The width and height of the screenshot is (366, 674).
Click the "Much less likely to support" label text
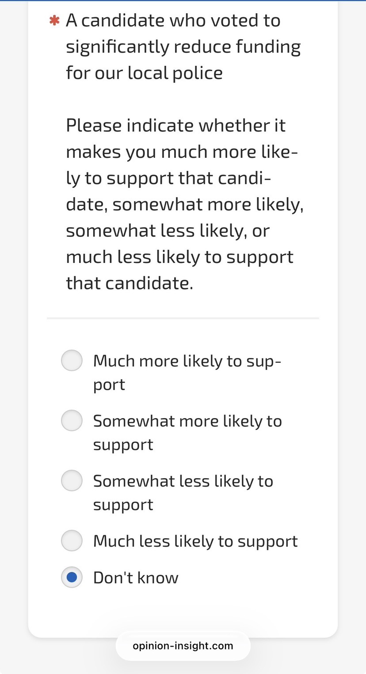point(195,541)
